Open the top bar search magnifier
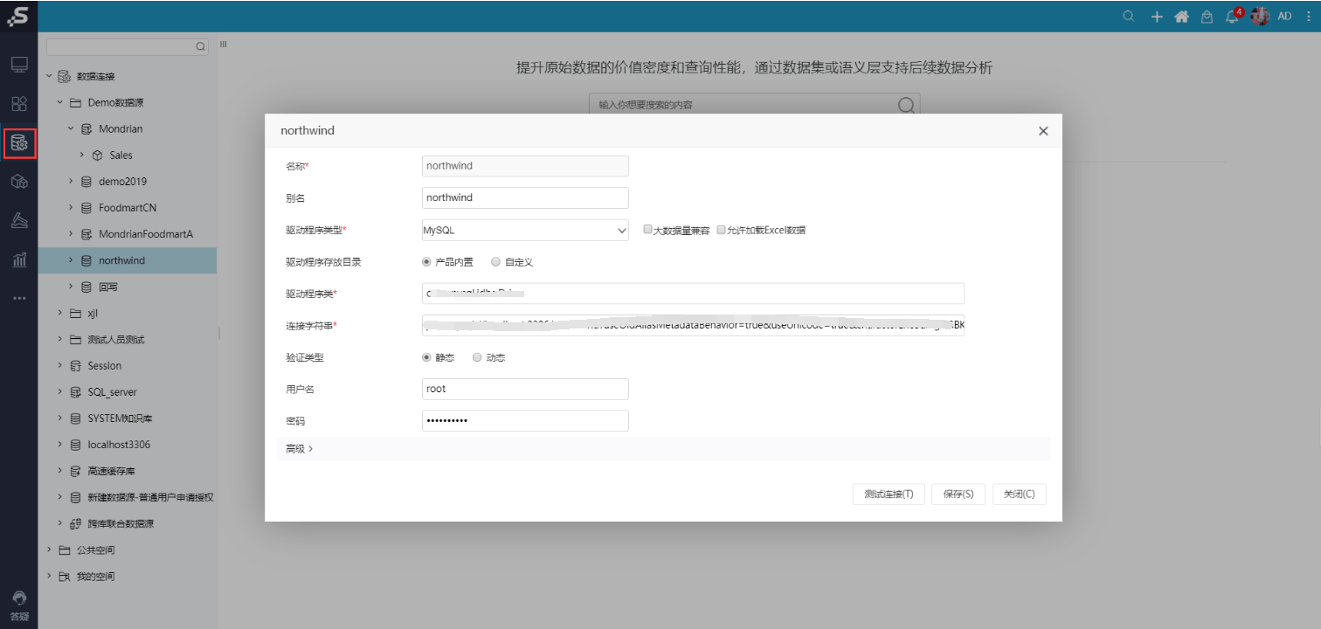Screen dimensions: 1321x629 [1129, 17]
